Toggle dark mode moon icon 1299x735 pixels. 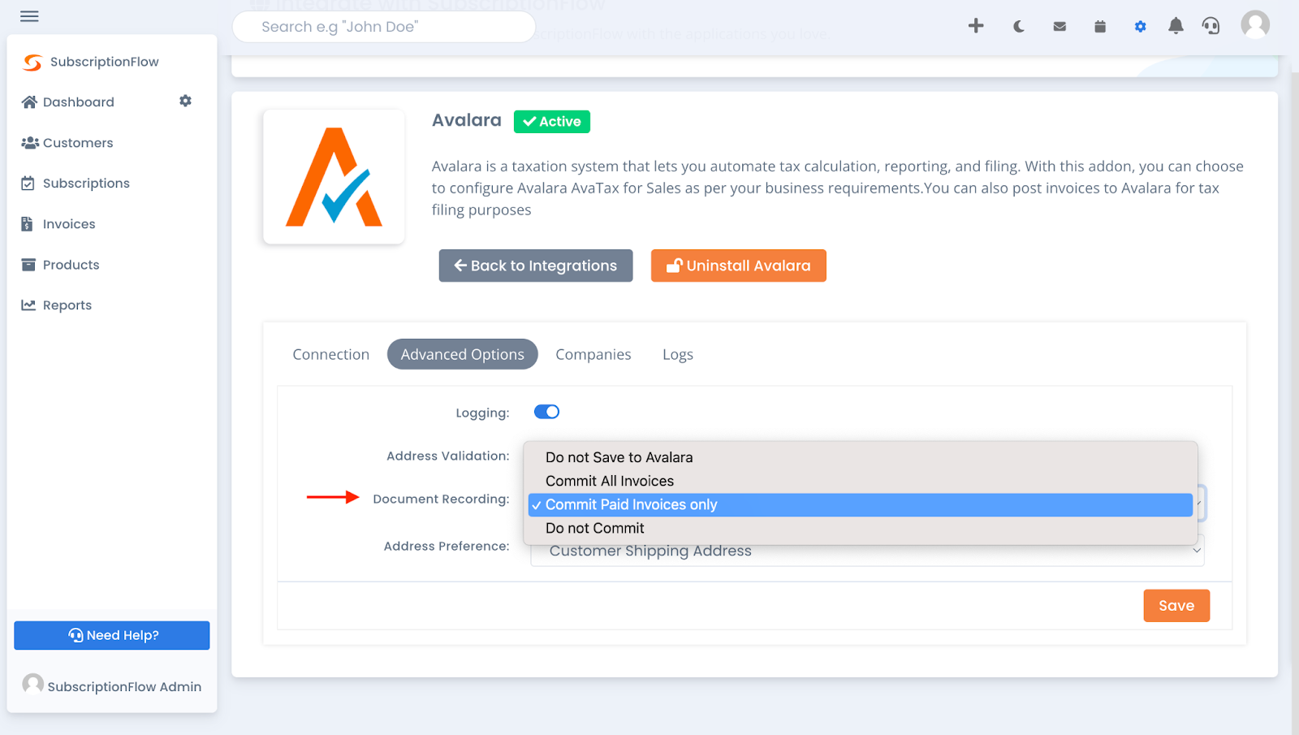(x=1018, y=27)
